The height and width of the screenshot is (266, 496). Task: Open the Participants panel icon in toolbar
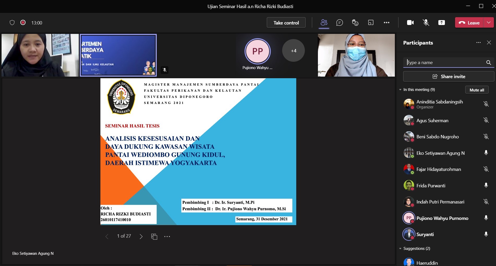[x=324, y=23]
